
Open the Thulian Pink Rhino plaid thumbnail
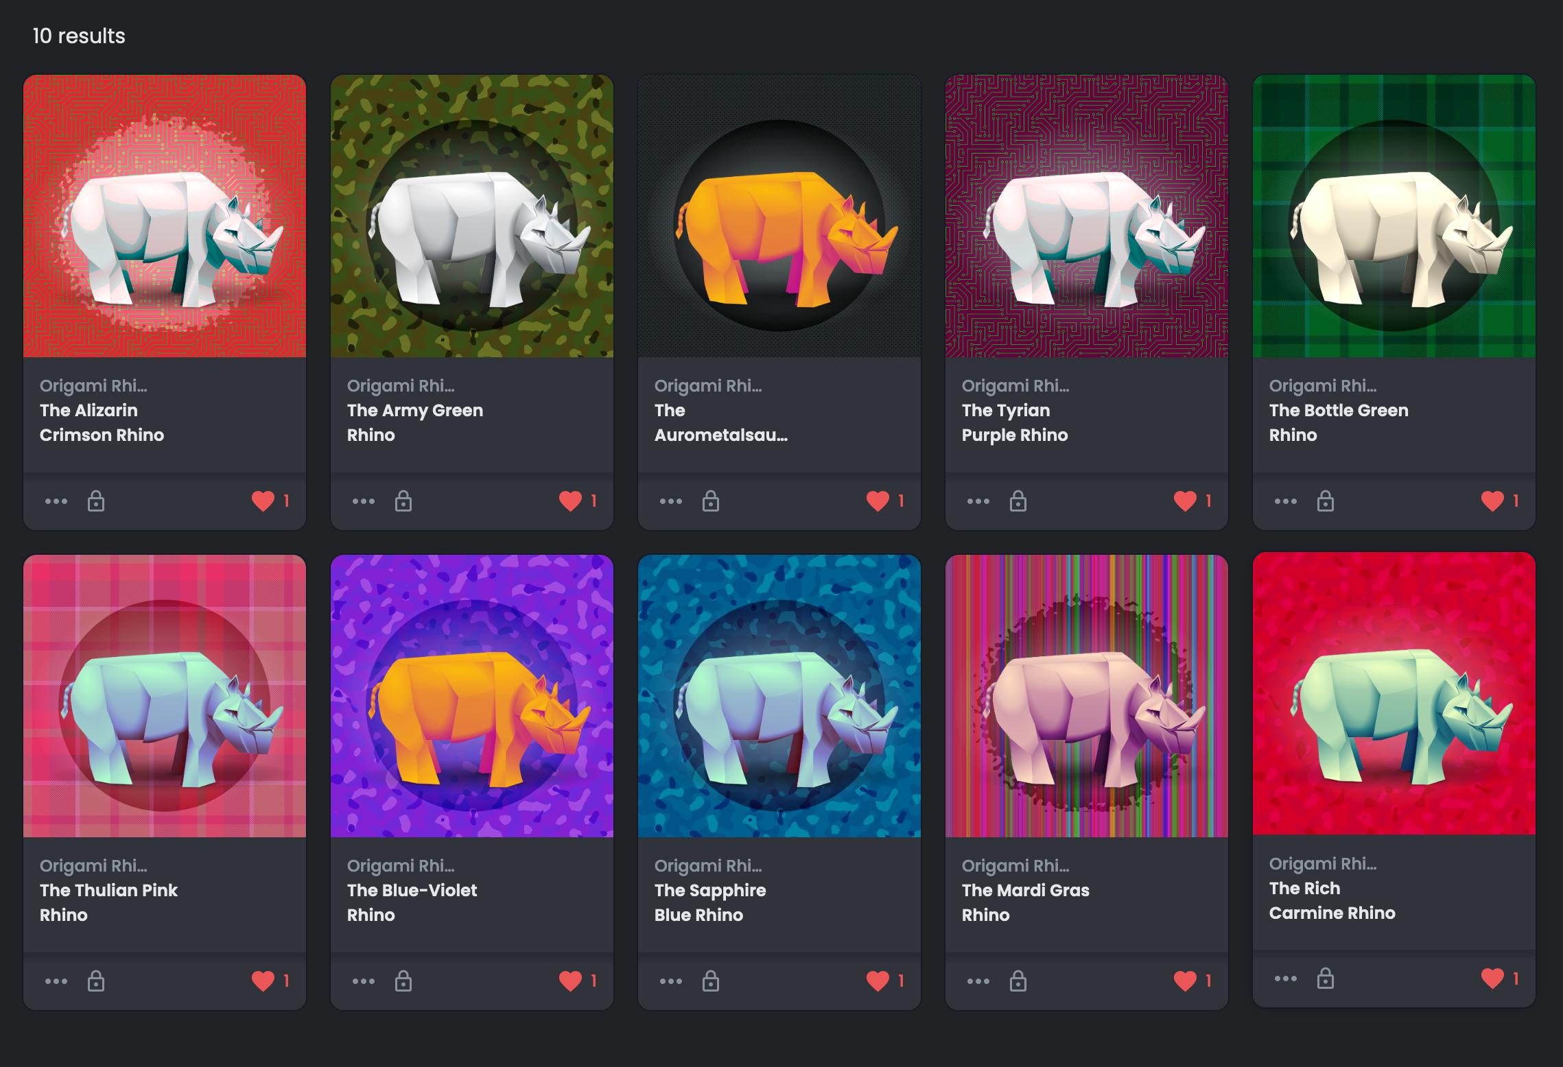(165, 696)
